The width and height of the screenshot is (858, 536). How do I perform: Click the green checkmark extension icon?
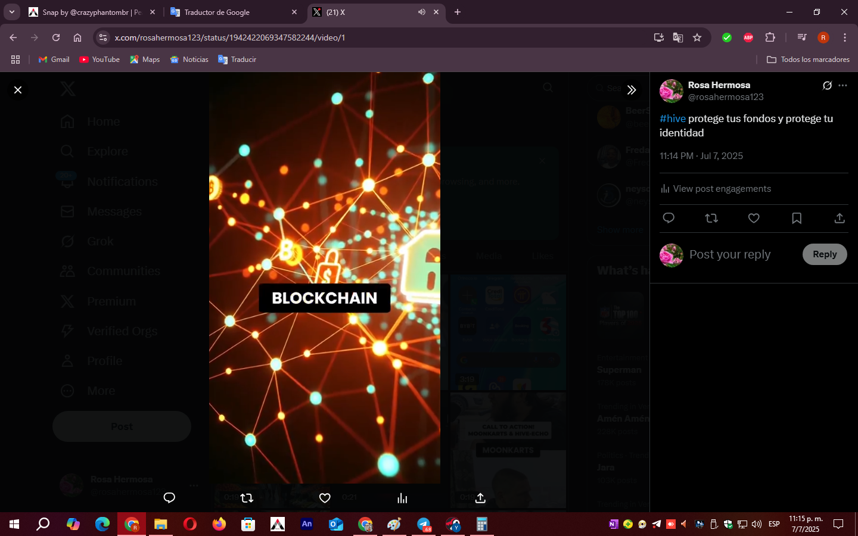click(x=727, y=38)
